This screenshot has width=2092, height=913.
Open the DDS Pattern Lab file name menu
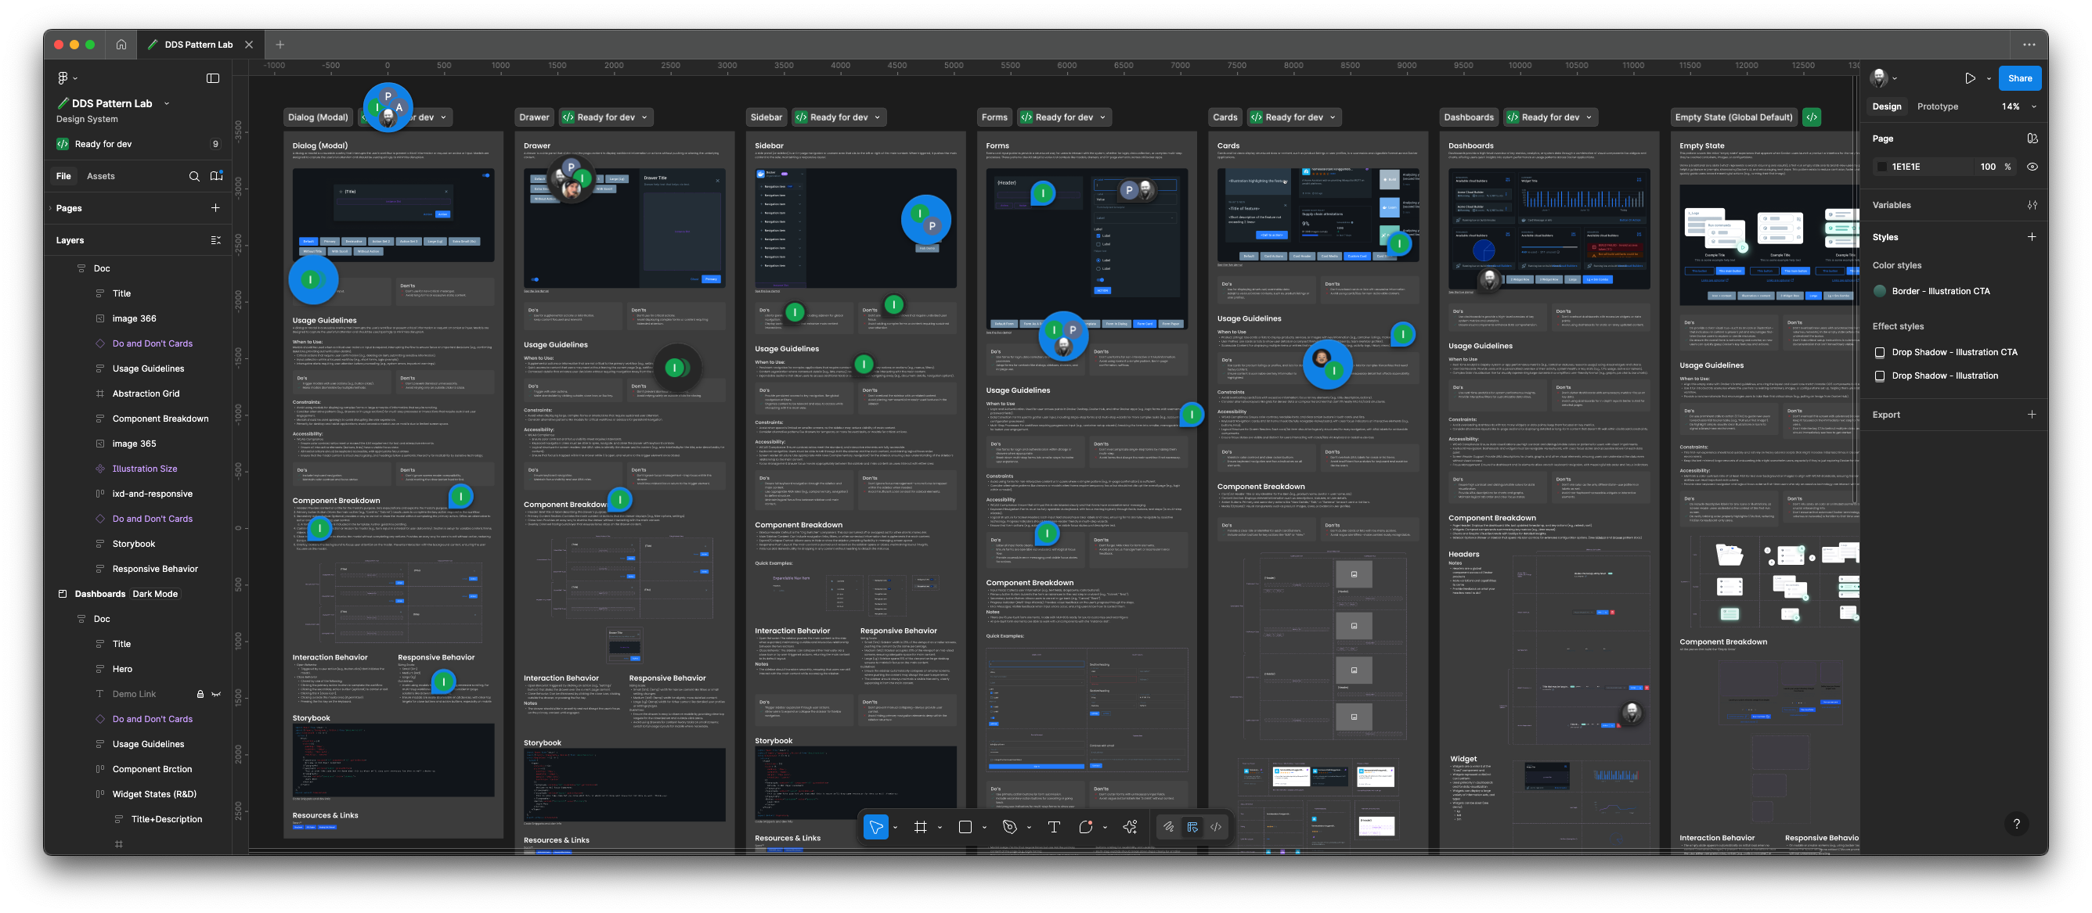168,103
